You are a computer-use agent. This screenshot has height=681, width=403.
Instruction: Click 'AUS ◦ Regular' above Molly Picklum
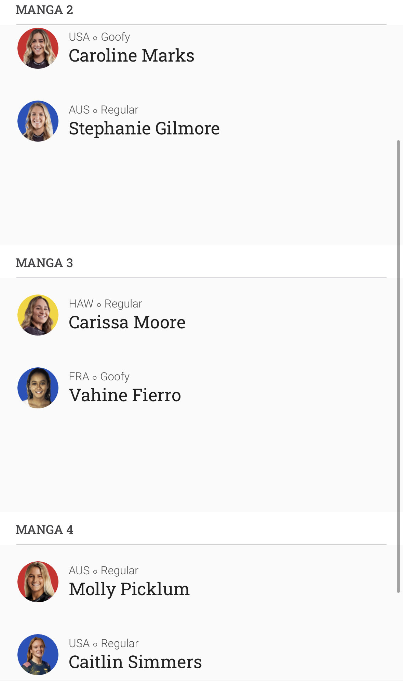coord(104,571)
